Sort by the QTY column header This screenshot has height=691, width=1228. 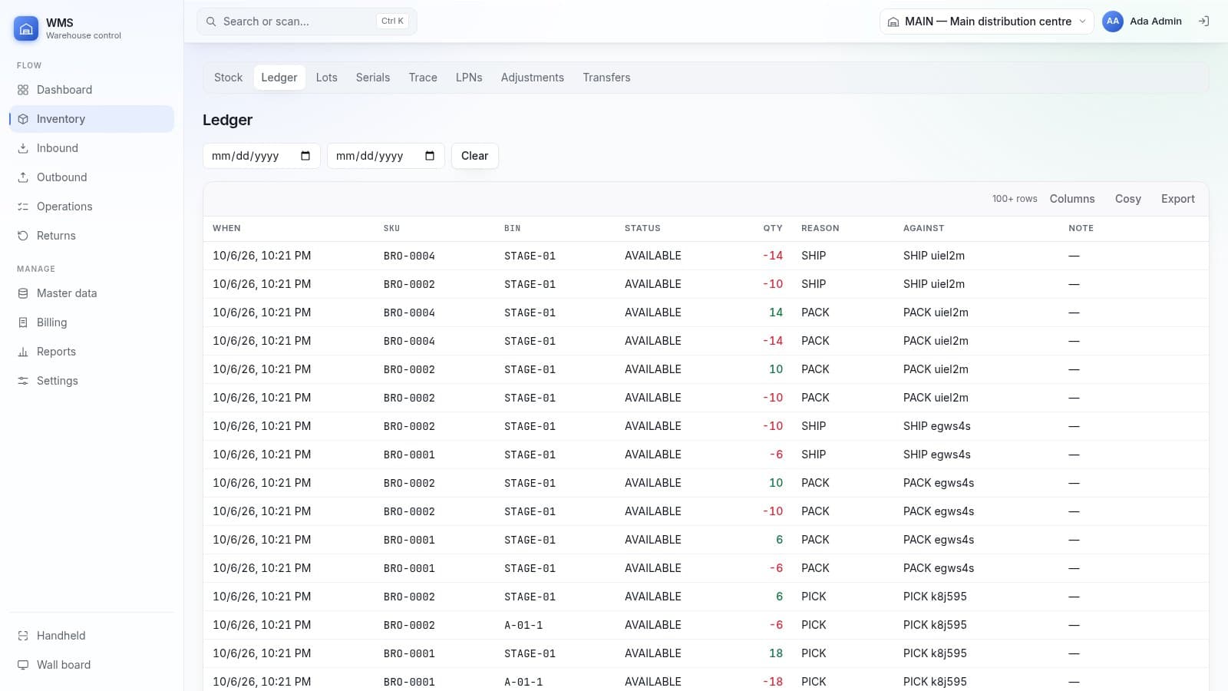(x=772, y=228)
